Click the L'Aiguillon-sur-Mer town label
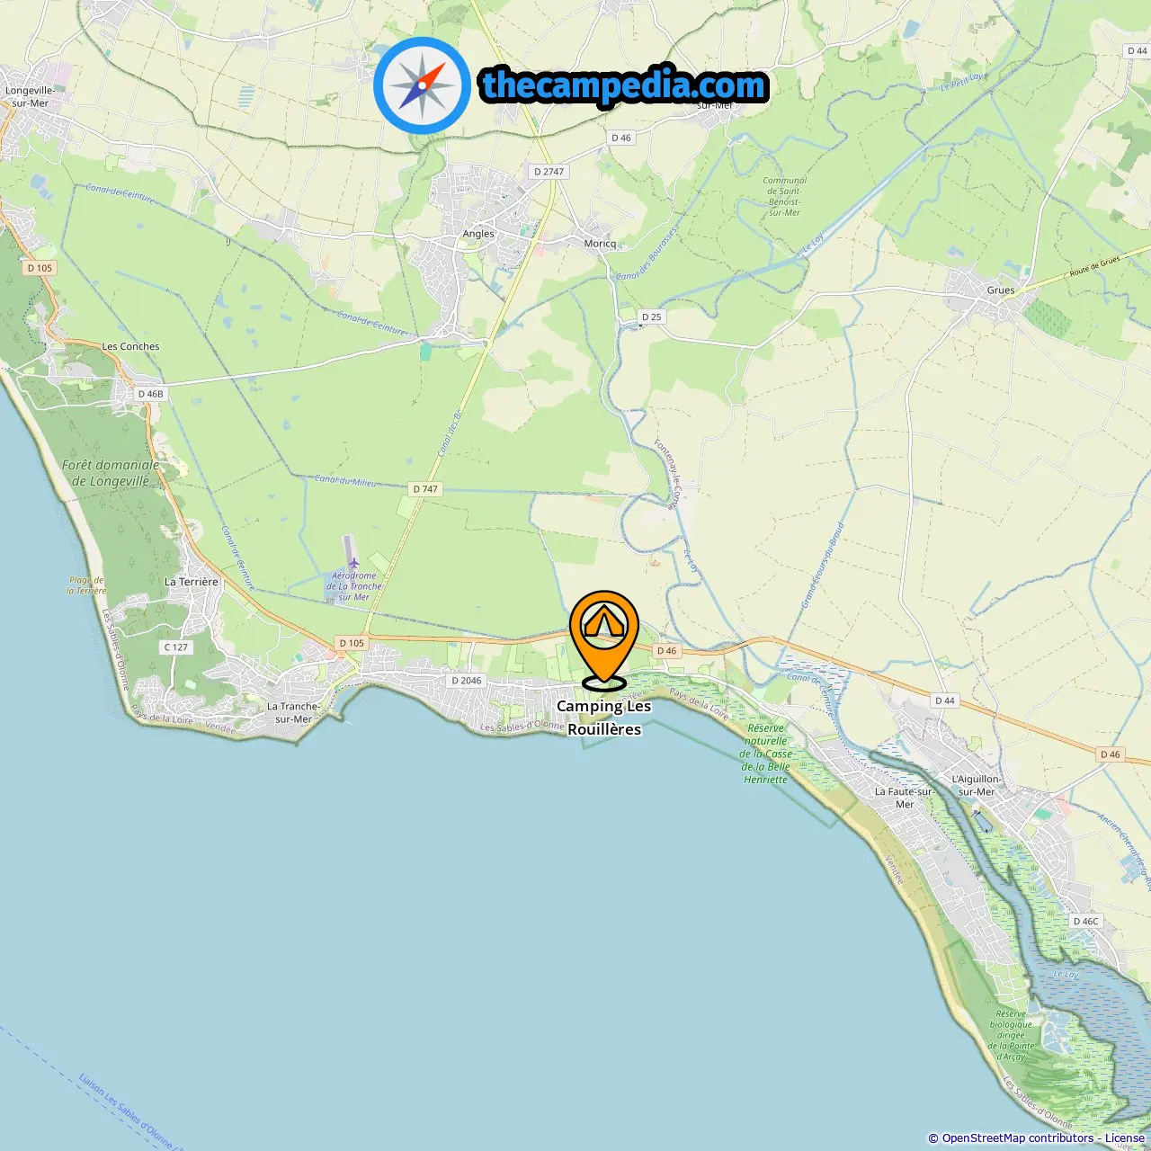The height and width of the screenshot is (1151, 1151). point(977,785)
